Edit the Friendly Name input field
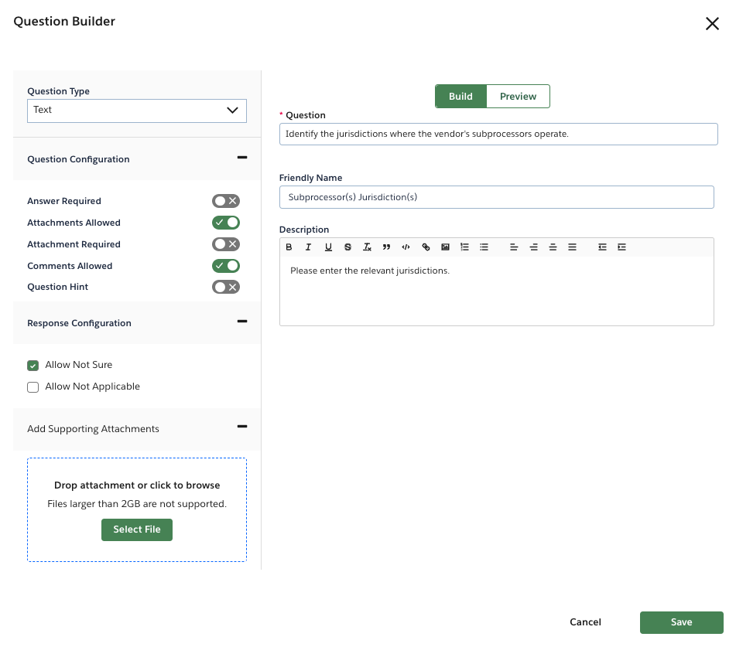 point(497,197)
